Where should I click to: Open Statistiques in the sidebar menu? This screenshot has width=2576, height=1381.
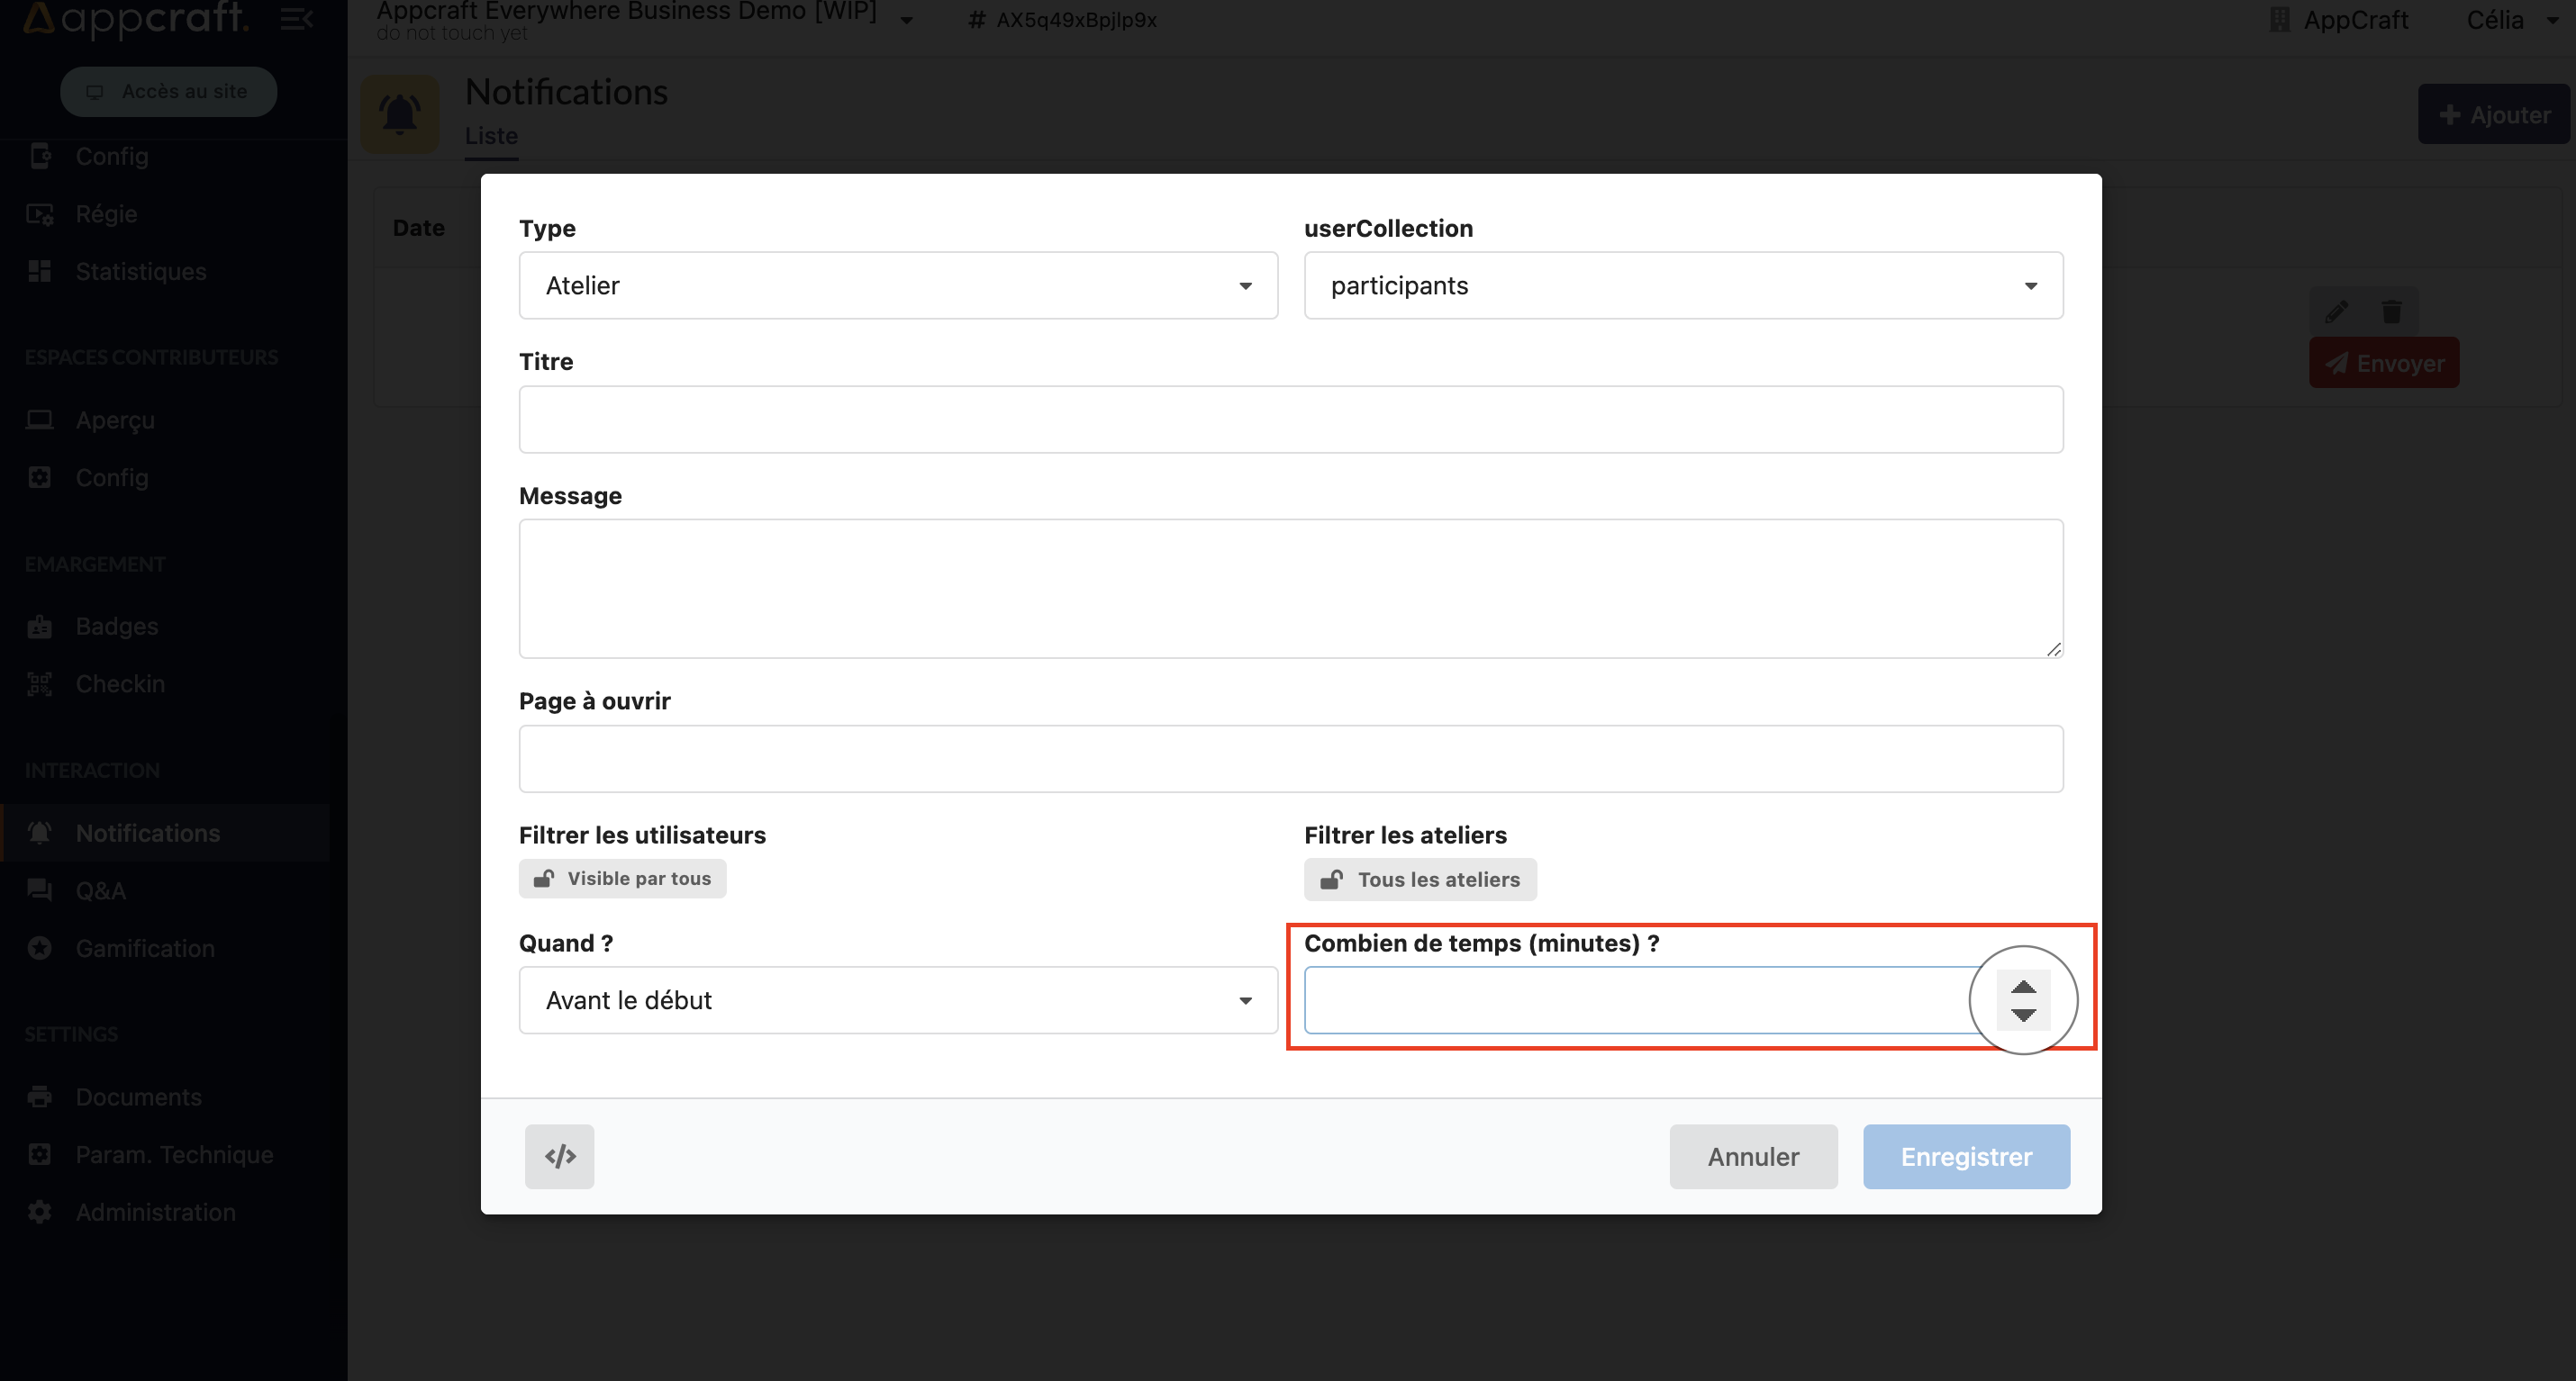141,272
